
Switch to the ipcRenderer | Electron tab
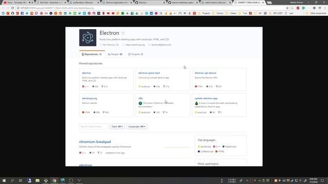click(84, 3)
